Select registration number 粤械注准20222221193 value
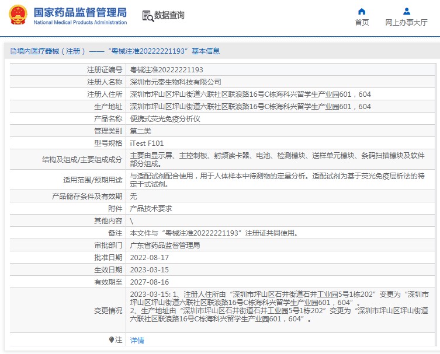Image resolution: width=440 pixels, height=354 pixels. coord(167,70)
